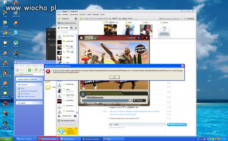Screen dimensions: 228x141
Task: Click the green forward arrow in Explorer
Action: tap(29, 70)
